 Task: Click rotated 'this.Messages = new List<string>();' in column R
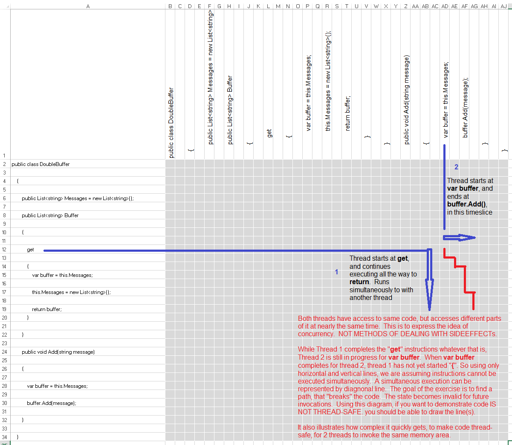(x=327, y=81)
